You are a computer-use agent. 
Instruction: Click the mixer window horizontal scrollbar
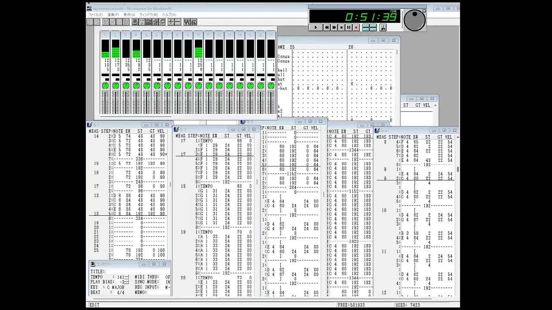pyautogui.click(x=136, y=117)
